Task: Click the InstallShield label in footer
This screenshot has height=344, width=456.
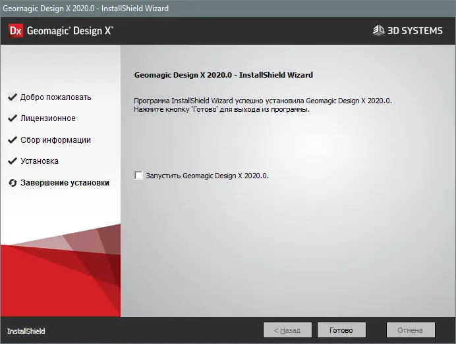Action: (x=26, y=331)
